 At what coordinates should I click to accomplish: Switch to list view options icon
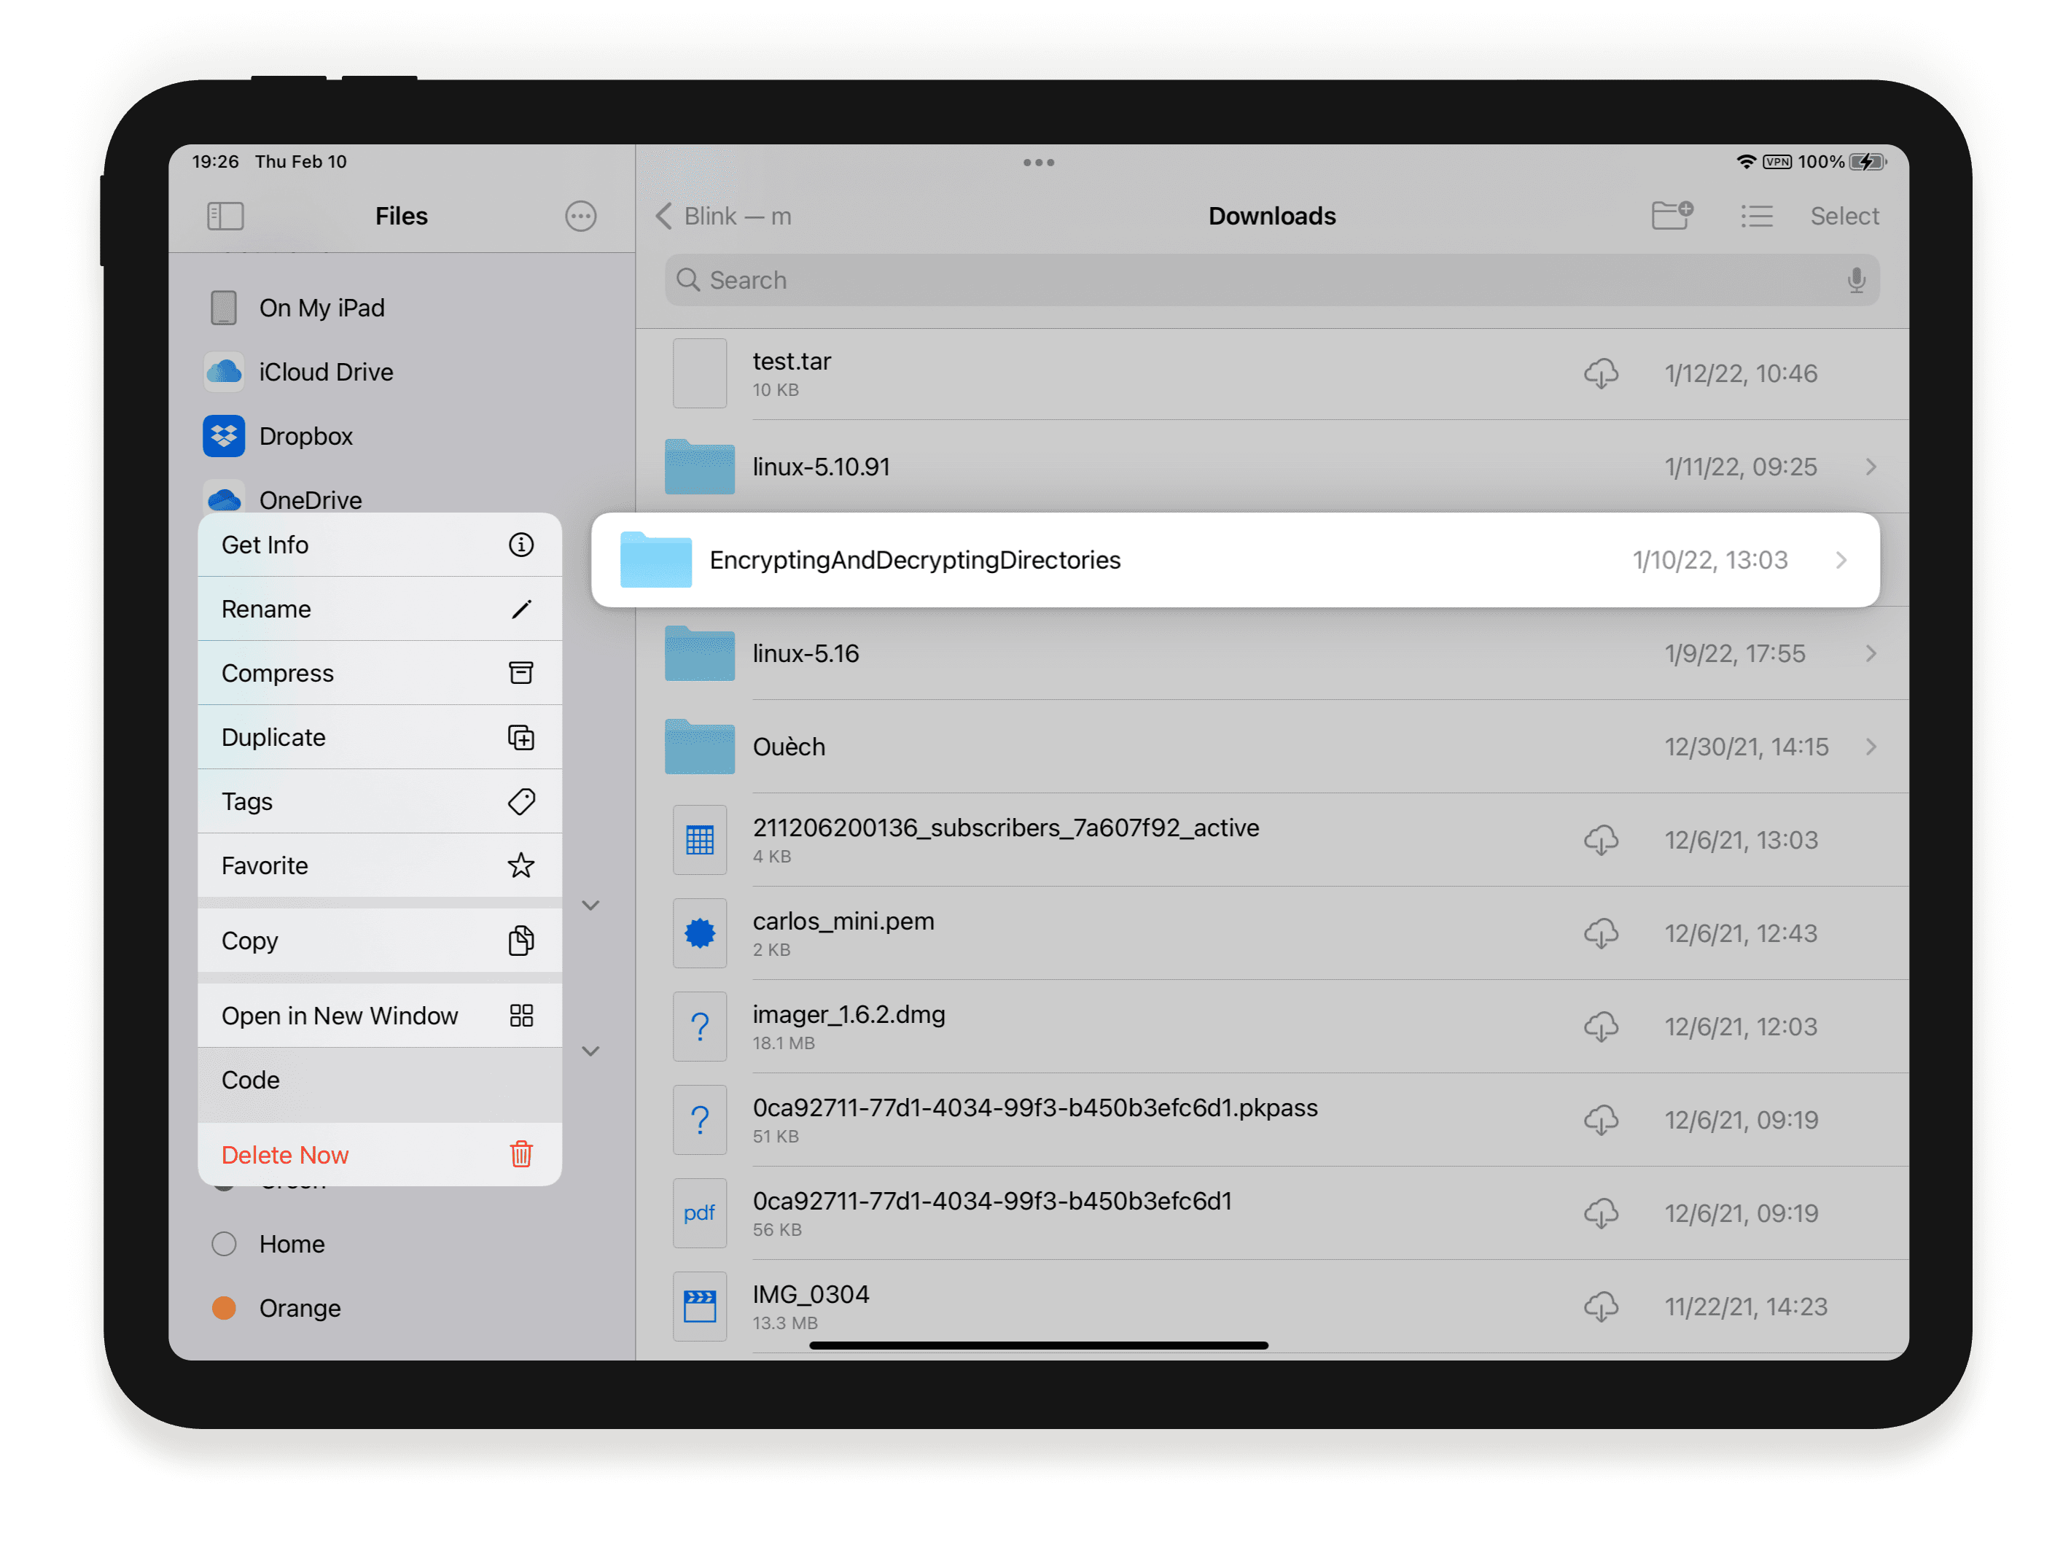(x=1756, y=217)
